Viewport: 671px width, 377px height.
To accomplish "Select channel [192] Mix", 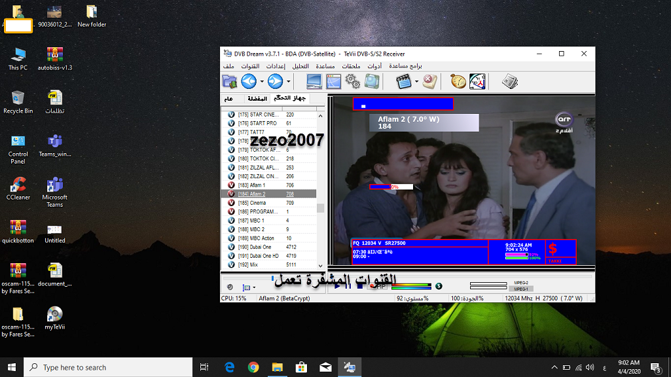I will coord(269,265).
